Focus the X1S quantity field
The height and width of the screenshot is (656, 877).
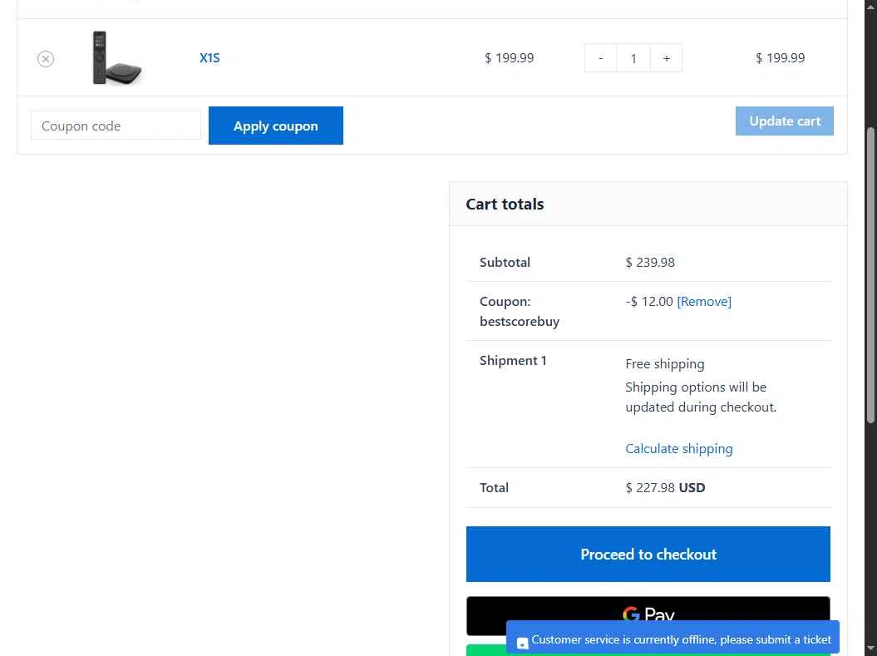[x=633, y=58]
